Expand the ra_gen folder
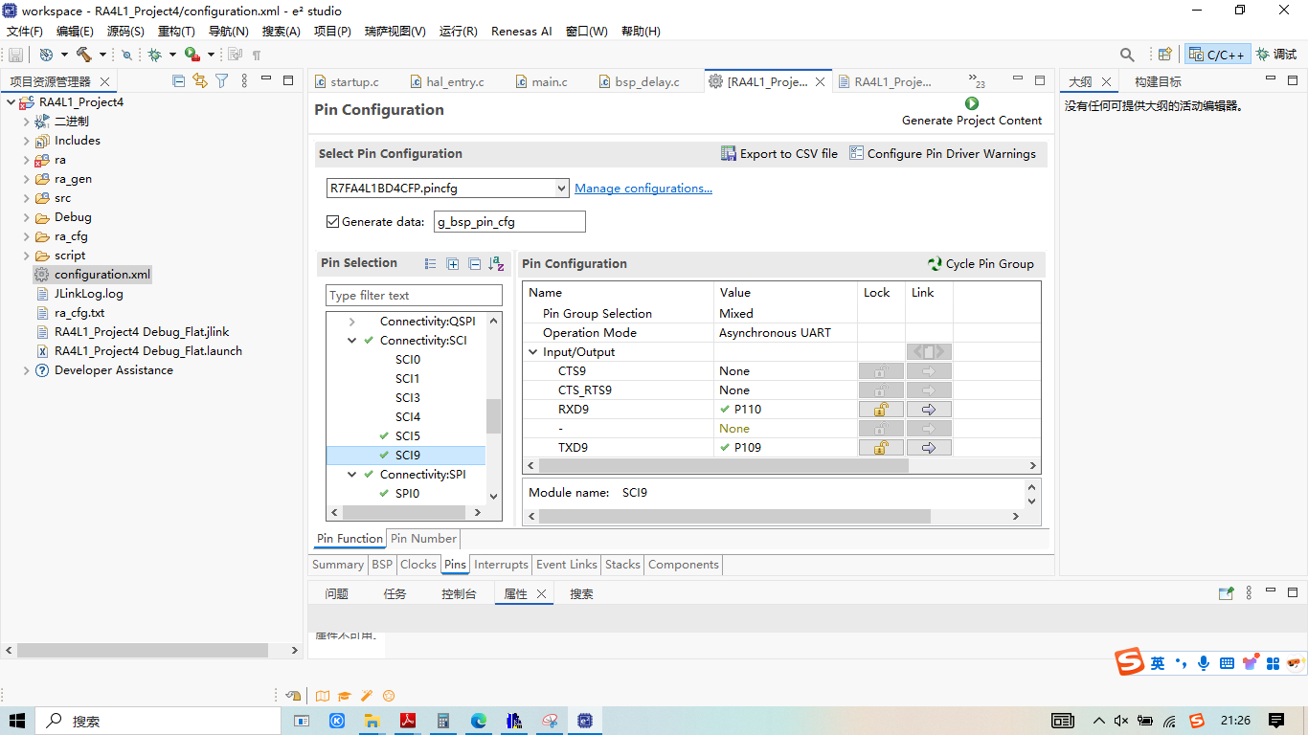The height and width of the screenshot is (735, 1308). point(26,179)
